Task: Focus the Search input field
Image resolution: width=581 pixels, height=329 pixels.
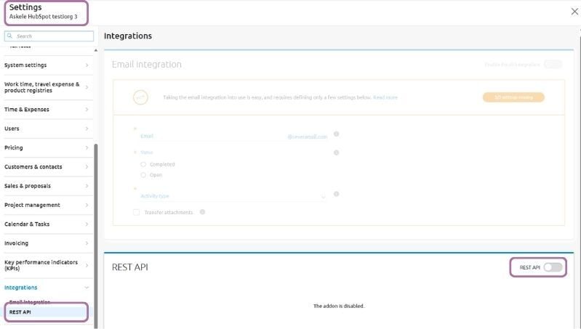Action: click(x=49, y=36)
